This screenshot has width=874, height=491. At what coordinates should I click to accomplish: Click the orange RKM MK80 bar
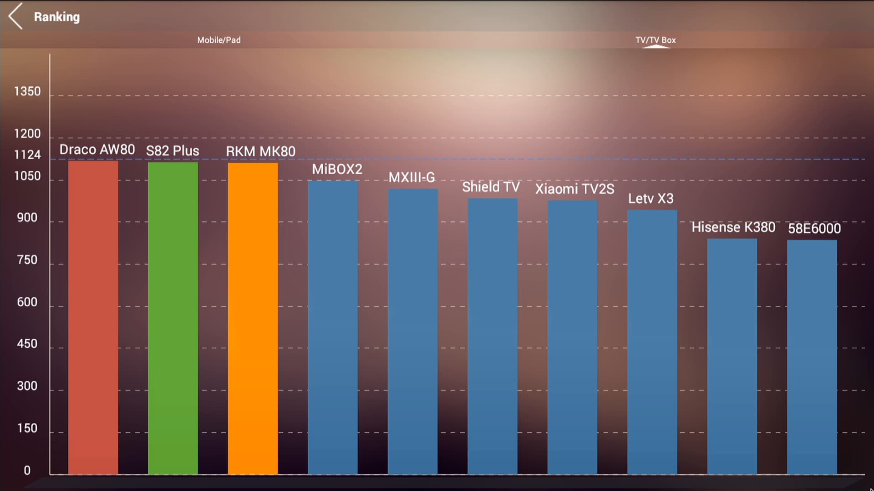253,318
